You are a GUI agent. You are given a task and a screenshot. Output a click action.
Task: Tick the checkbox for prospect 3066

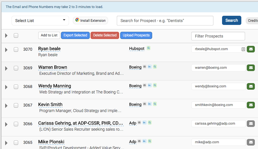16,124
